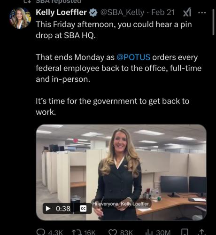This screenshot has width=216, height=235.
Task: Open Grok explain icon next to date
Action: (x=187, y=12)
